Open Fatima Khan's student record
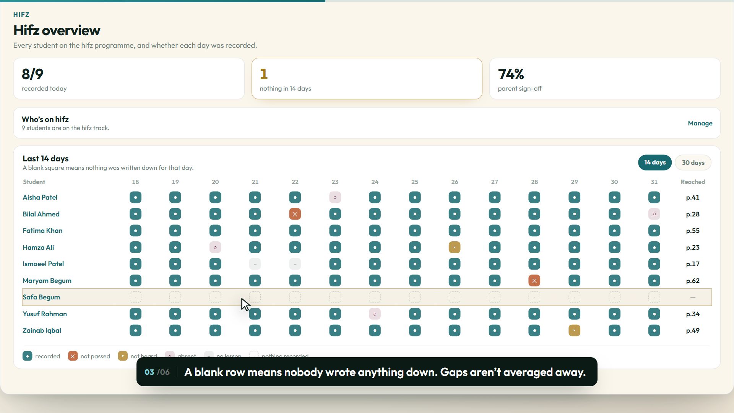734x413 pixels. point(42,231)
